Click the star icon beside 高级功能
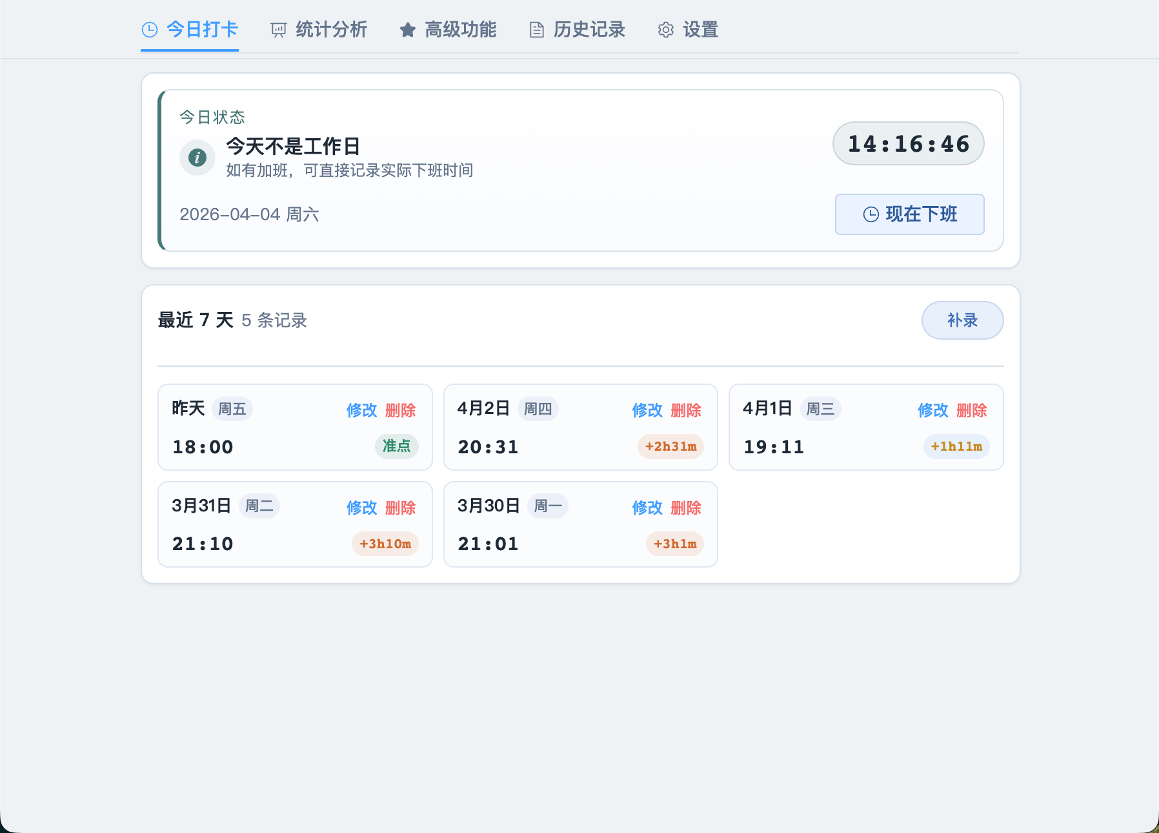This screenshot has height=833, width=1159. pyautogui.click(x=407, y=30)
